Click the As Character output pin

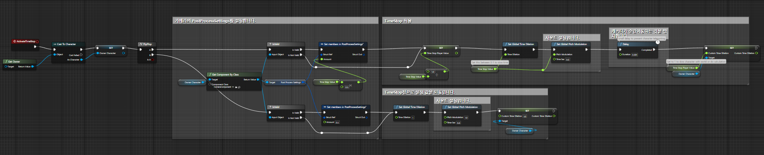[x=82, y=60]
